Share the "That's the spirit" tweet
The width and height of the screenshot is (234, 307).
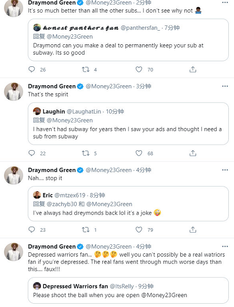coord(193,153)
